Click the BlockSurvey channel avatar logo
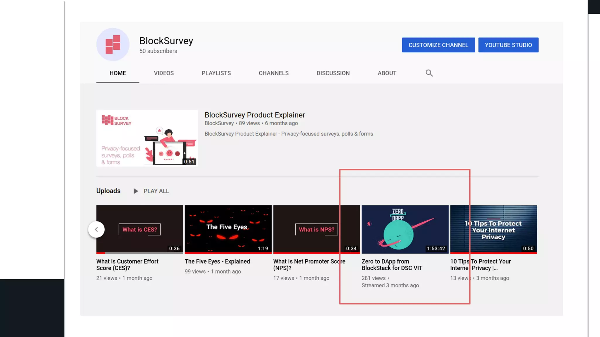Screen dimensions: 600x337 (x=113, y=44)
